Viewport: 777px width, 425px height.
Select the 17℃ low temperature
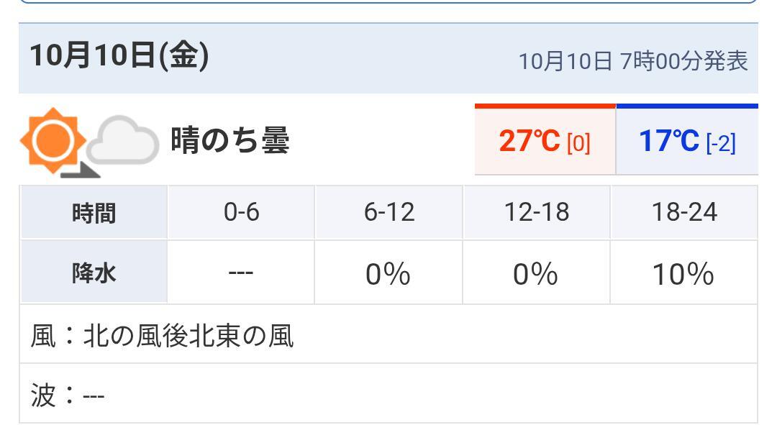tap(669, 142)
